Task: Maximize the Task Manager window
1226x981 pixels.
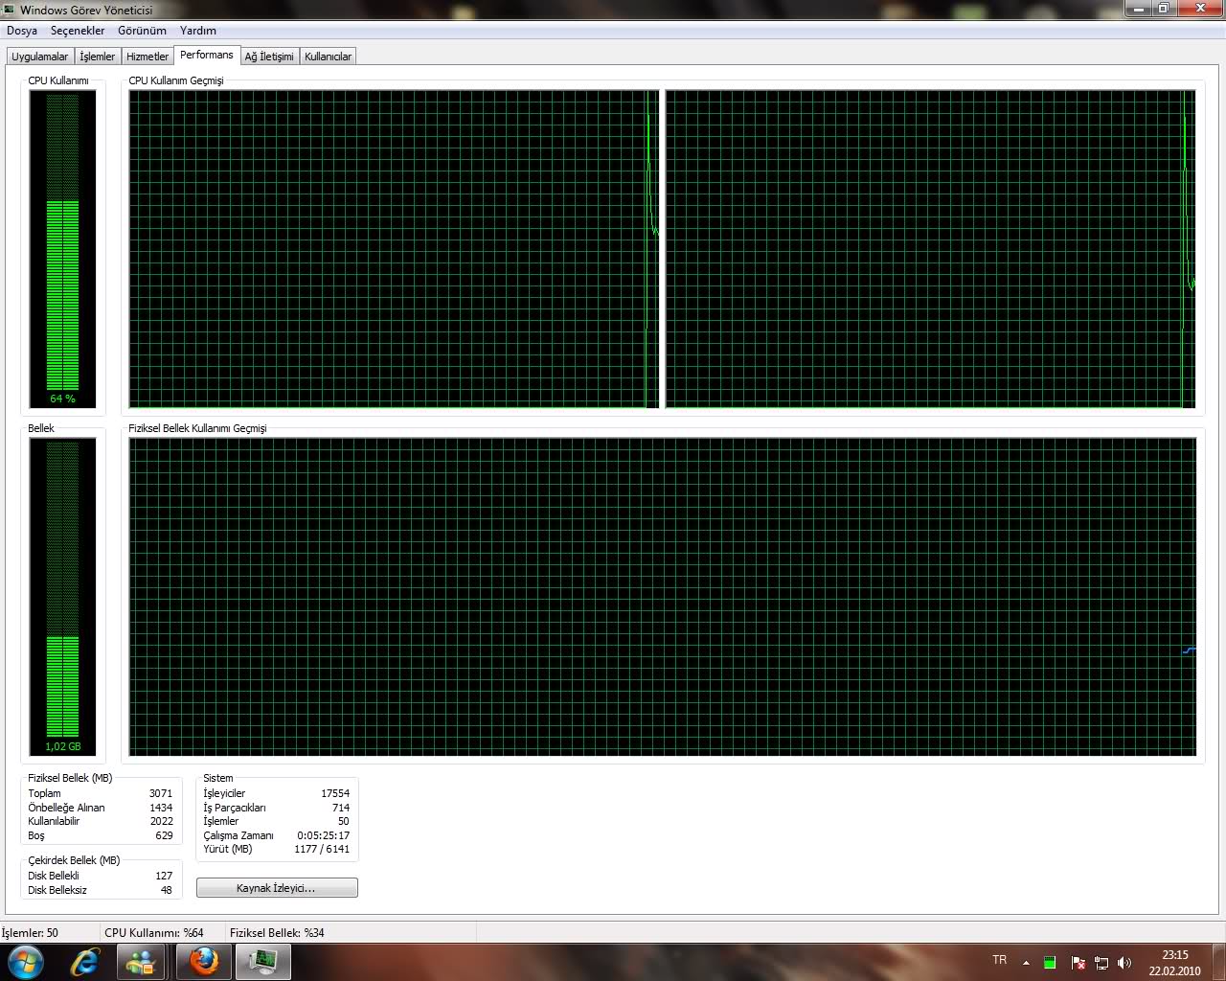Action: click(x=1164, y=9)
